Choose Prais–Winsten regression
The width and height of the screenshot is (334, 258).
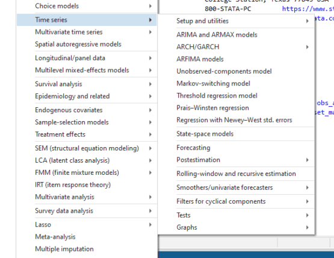click(x=237, y=108)
